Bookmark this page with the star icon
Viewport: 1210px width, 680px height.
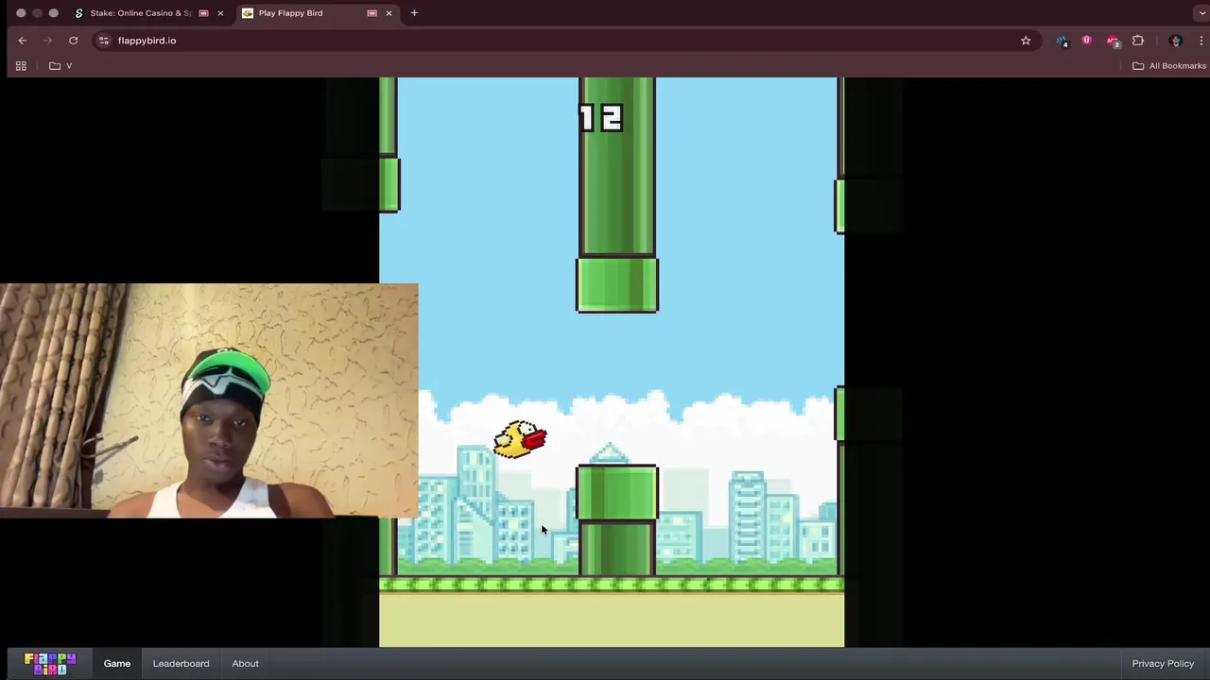(1026, 41)
